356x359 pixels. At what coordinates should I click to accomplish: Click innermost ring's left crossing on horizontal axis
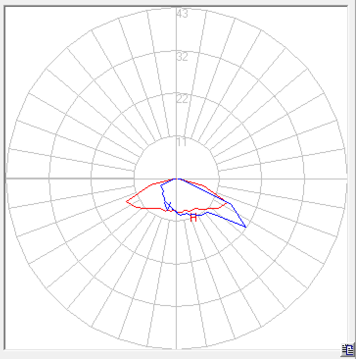[x=134, y=179]
